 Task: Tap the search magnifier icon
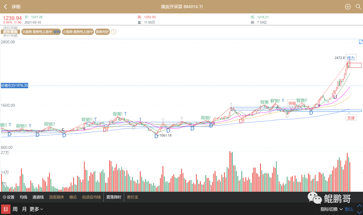(358, 7)
